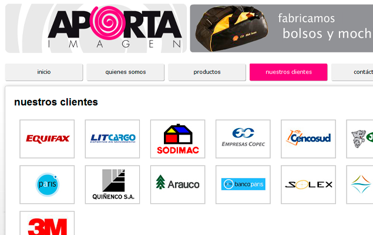Click the Cencosud logo tile

[308, 139]
